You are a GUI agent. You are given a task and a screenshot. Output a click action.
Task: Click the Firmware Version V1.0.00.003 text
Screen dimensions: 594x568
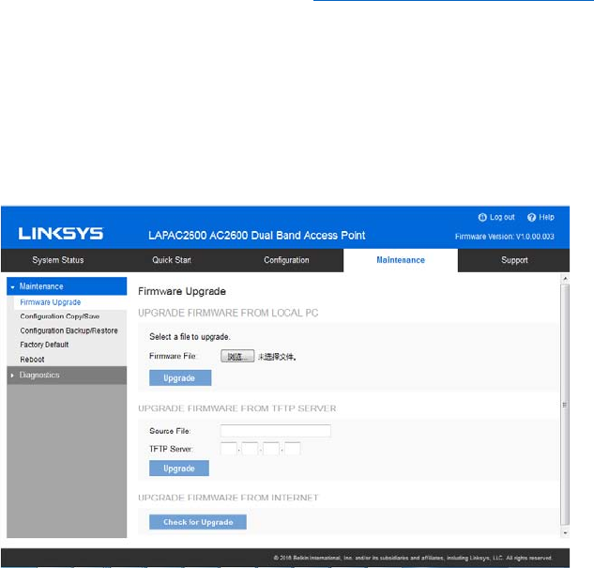click(505, 237)
